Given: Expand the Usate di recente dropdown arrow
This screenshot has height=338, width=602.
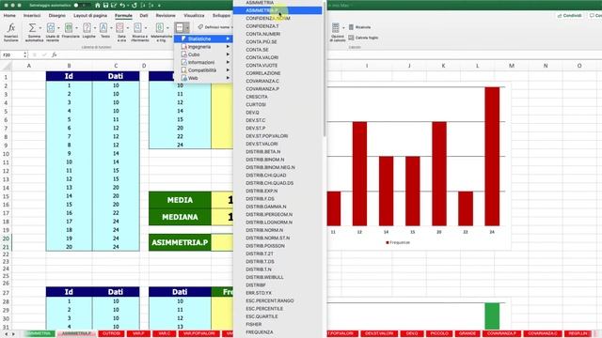Looking at the screenshot, I should click(58, 27).
